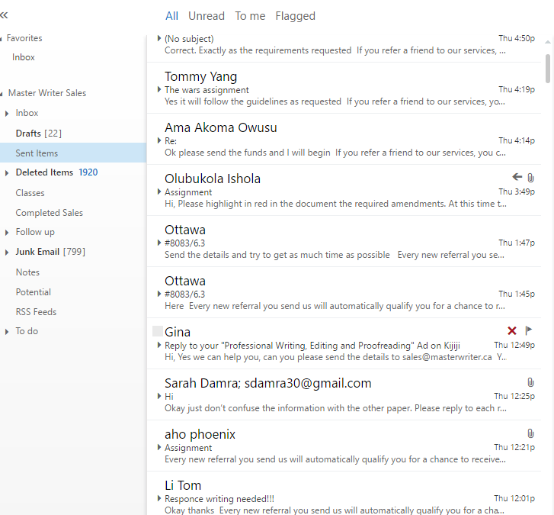Click the message list scrollbar thumb
Image resolution: width=554 pixels, height=515 pixels.
548,69
